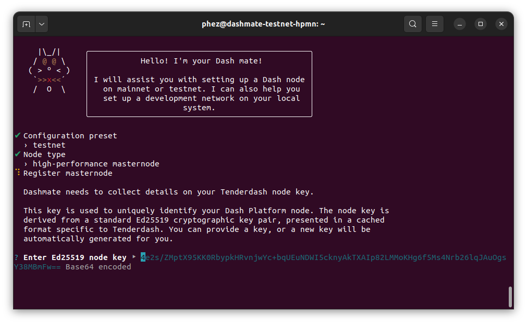Open a new terminal tab

(x=26, y=24)
